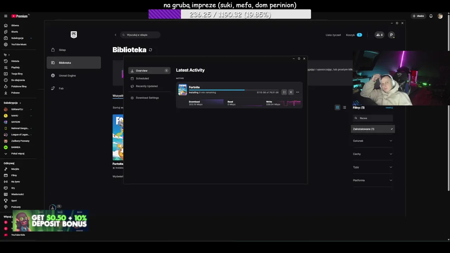Open Lista życzeń wishlist

point(333,35)
